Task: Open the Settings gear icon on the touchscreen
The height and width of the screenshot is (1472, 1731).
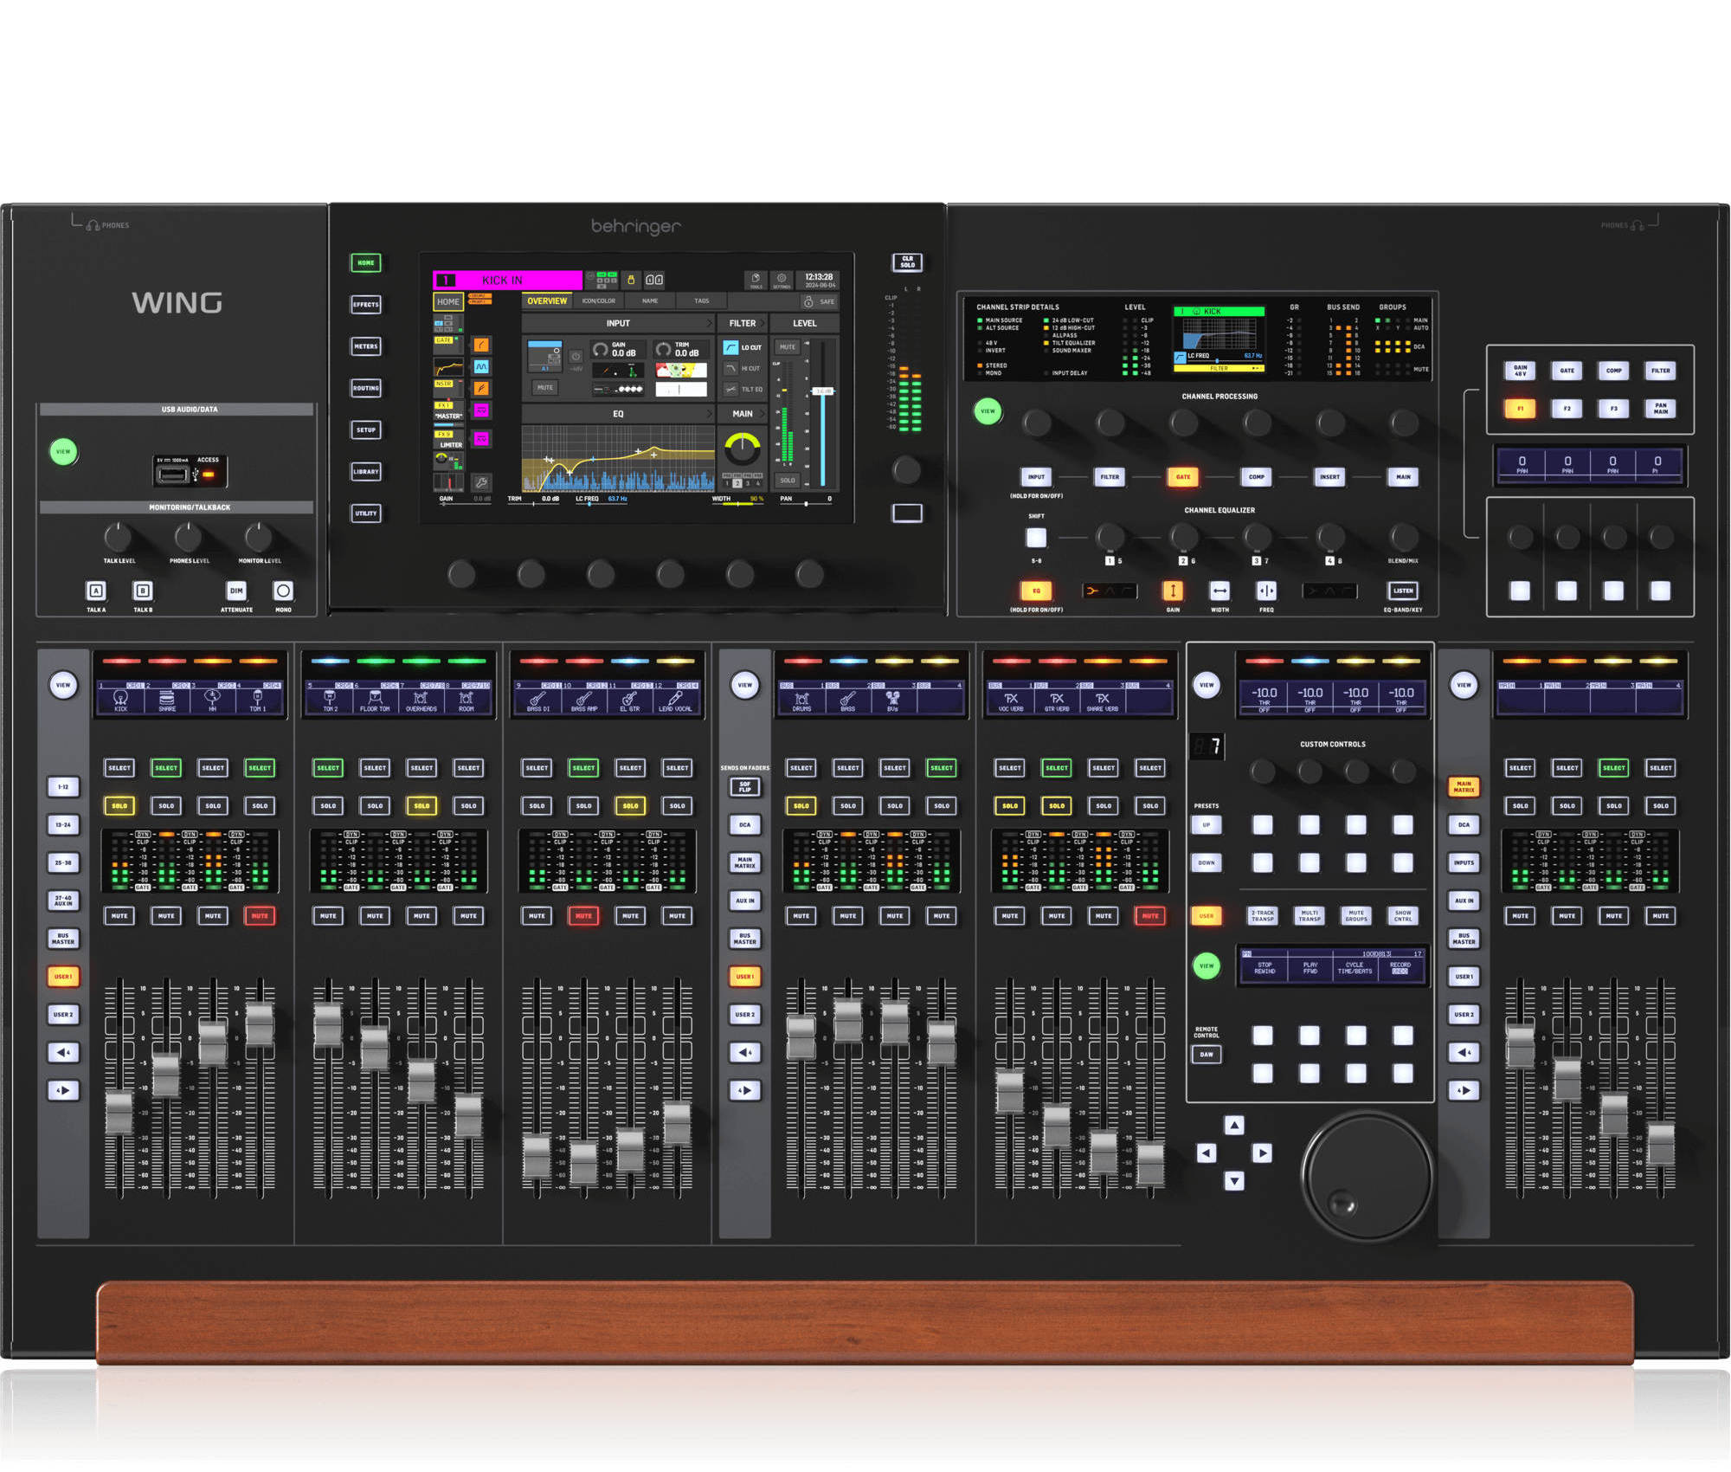Action: tap(782, 280)
